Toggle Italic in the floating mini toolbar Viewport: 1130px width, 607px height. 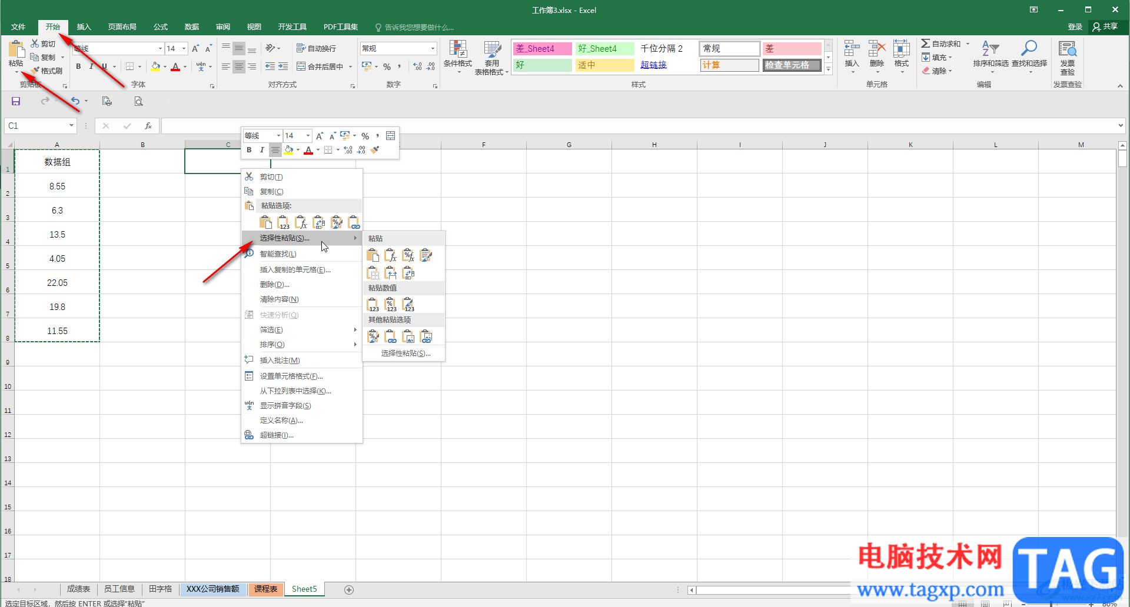[x=262, y=150]
